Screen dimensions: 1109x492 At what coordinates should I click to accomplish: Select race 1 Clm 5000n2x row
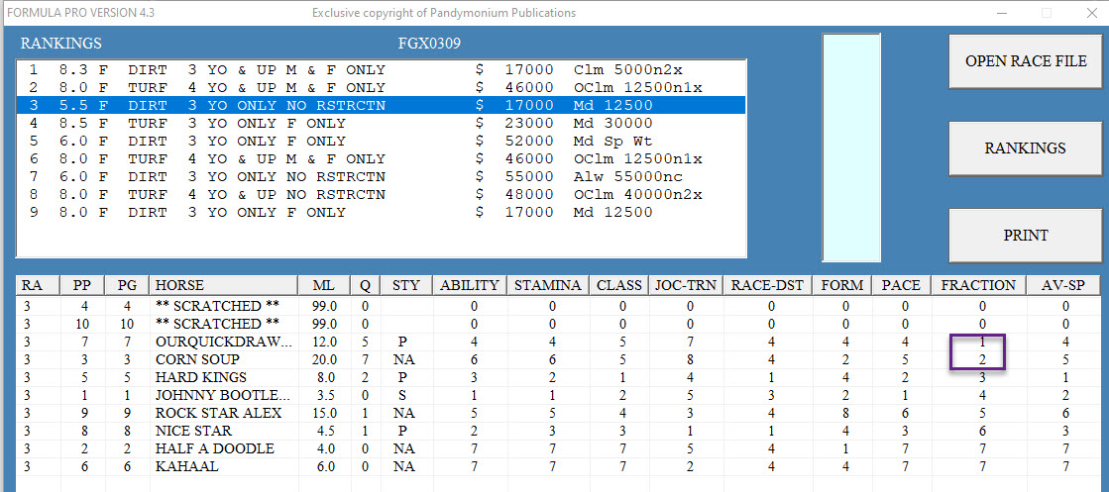coord(382,70)
